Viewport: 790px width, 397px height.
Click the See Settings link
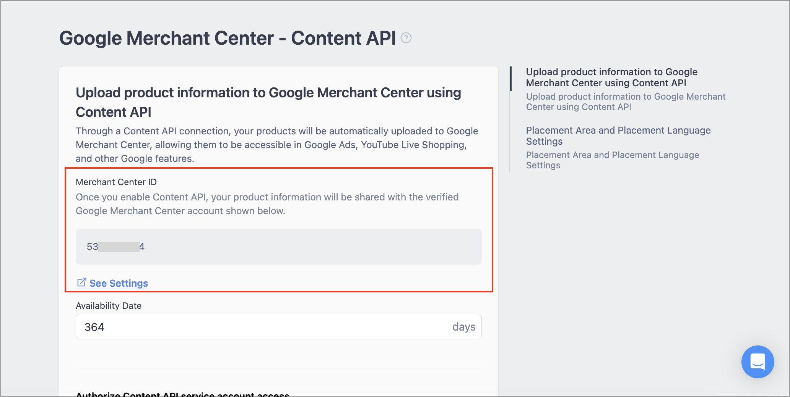coord(119,283)
